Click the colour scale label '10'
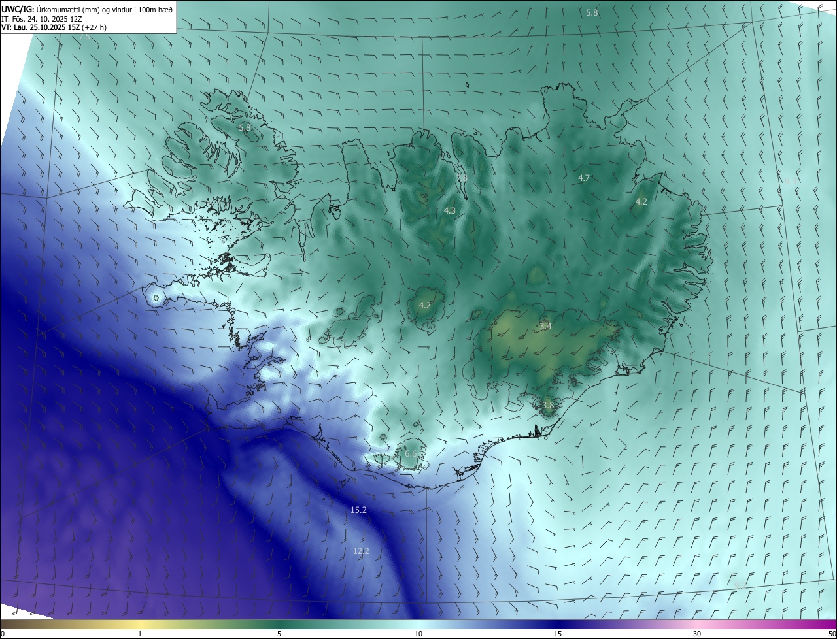Screen dimensions: 837x639 [x=418, y=634]
